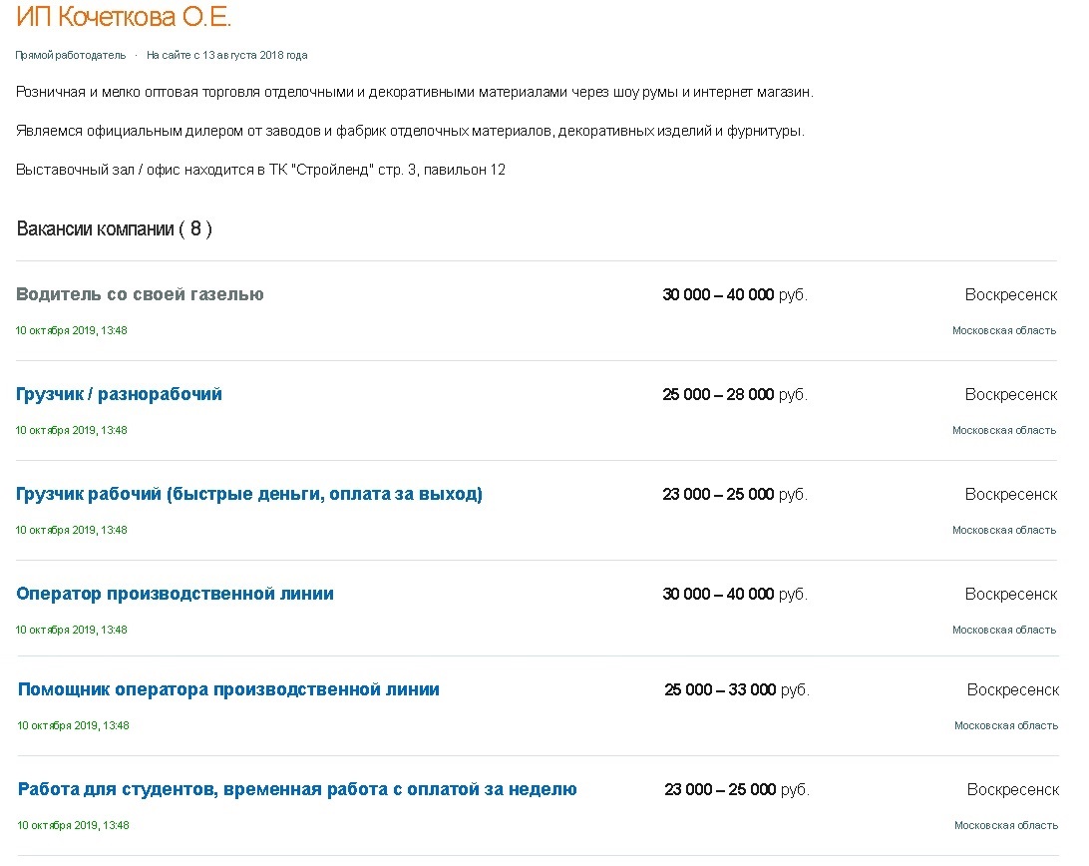The width and height of the screenshot is (1089, 866).
Task: Click date under Оператор производственной линии
Action: [x=72, y=630]
